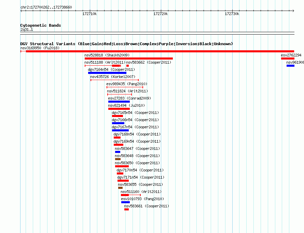Screen dimensions: 304x233
Task: Click the red nsv528818 loss bar
Action: pos(129,59)
